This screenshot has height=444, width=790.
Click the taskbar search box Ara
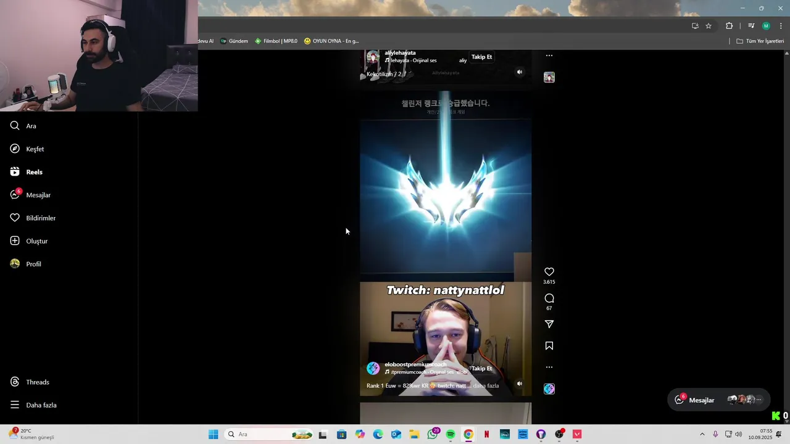click(269, 434)
